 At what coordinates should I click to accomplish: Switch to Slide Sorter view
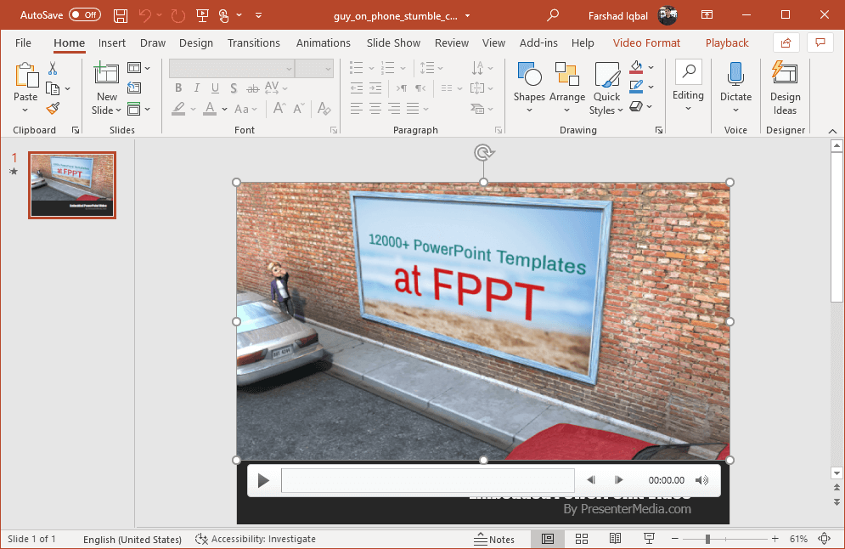[x=582, y=539]
